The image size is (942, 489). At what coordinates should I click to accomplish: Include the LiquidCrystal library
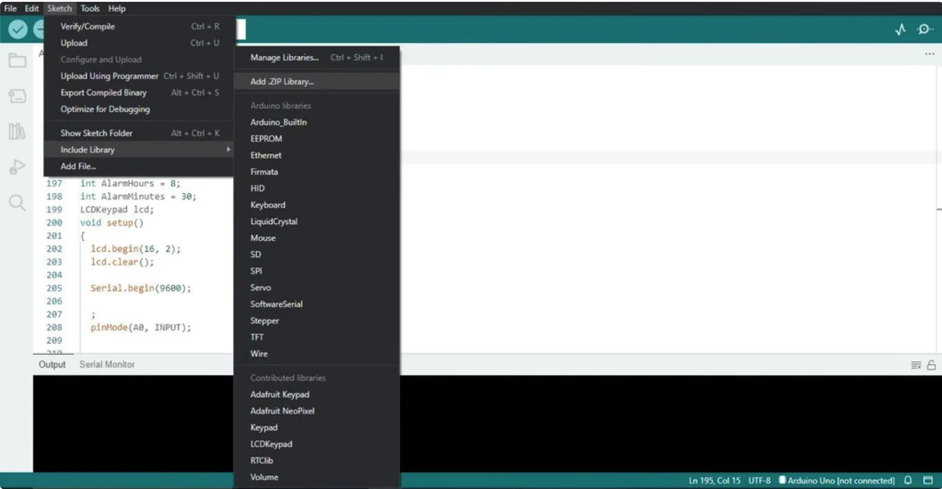[x=316, y=221]
